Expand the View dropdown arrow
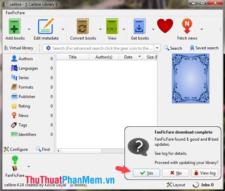This screenshot has width=225, height=191. point(124,29)
